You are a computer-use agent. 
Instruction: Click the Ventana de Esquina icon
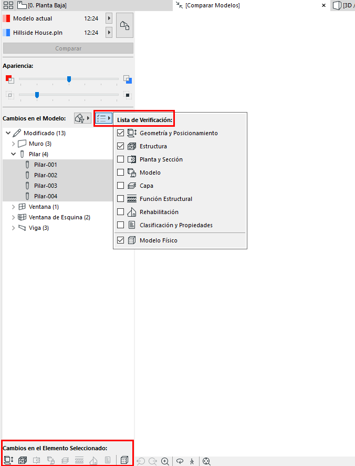point(22,217)
